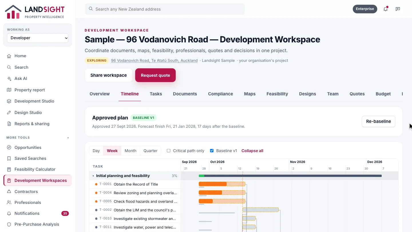Click the Pre-Purchase Analysis shield icon
This screenshot has width=412, height=232.
pyautogui.click(x=9, y=224)
